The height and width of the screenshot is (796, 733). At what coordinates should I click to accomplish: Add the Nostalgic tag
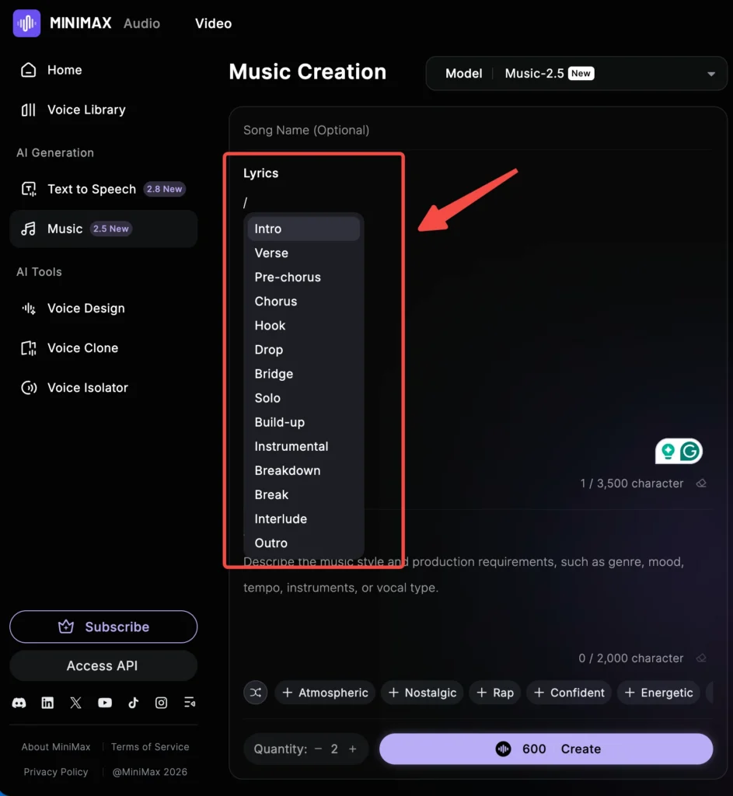click(422, 693)
